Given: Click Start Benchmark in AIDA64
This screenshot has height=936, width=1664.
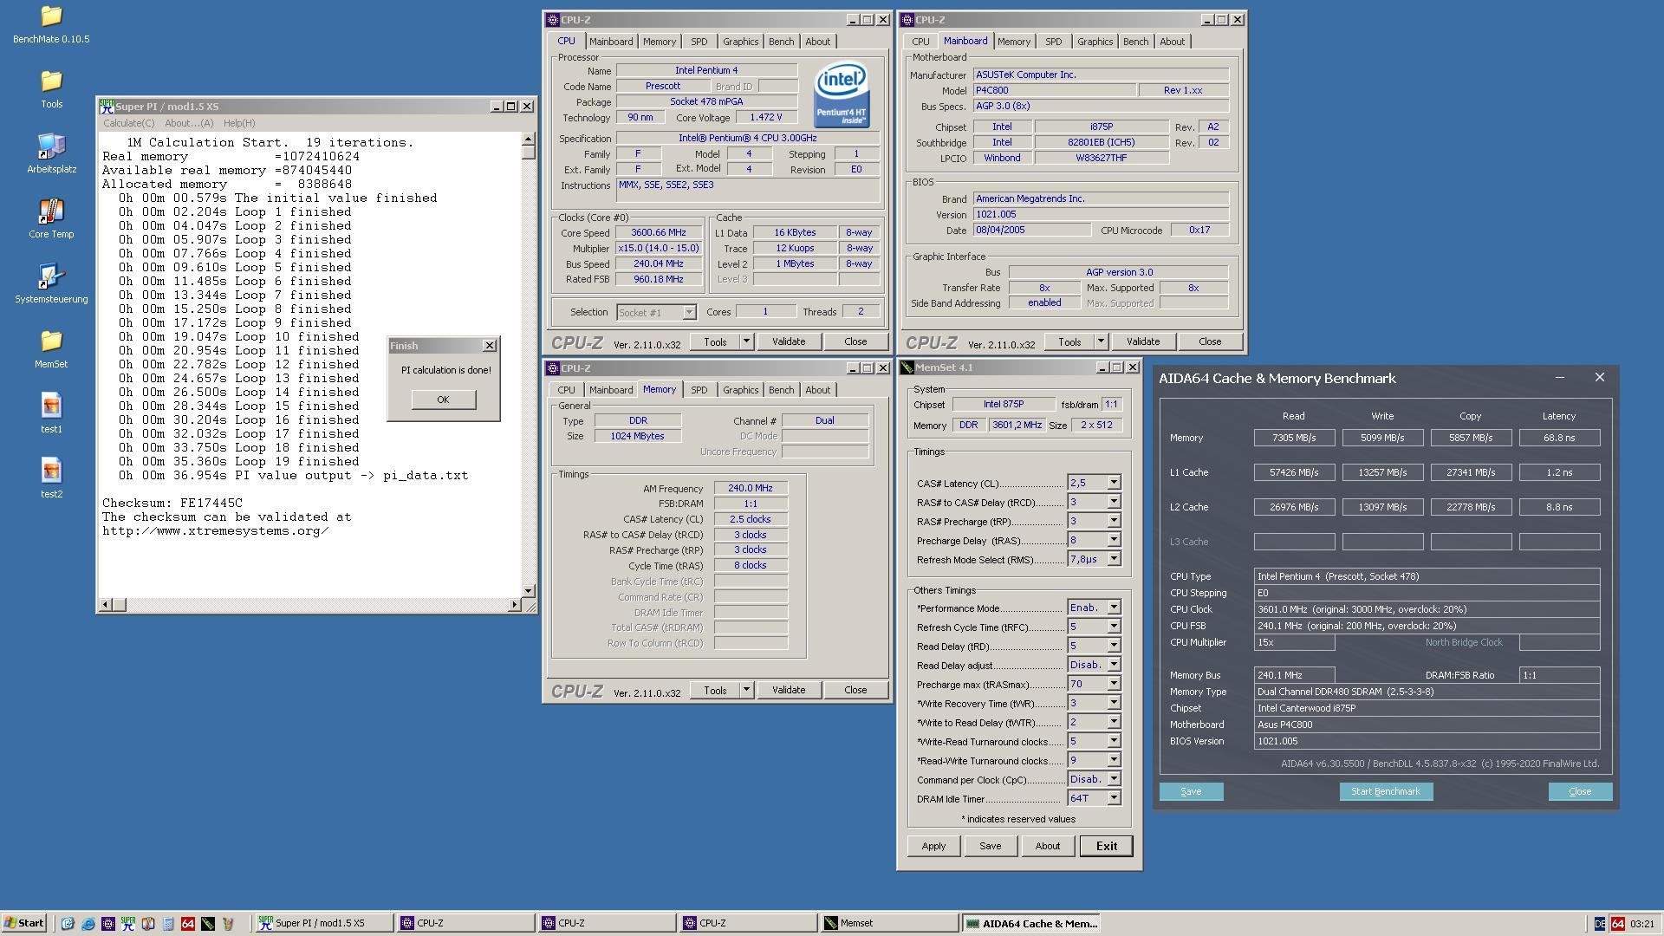Looking at the screenshot, I should [x=1386, y=791].
